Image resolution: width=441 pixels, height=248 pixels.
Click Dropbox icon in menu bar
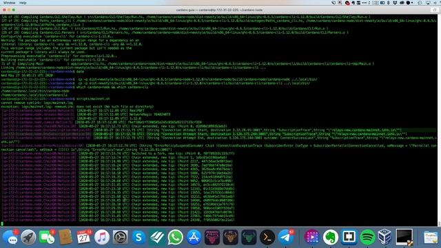point(395,3)
